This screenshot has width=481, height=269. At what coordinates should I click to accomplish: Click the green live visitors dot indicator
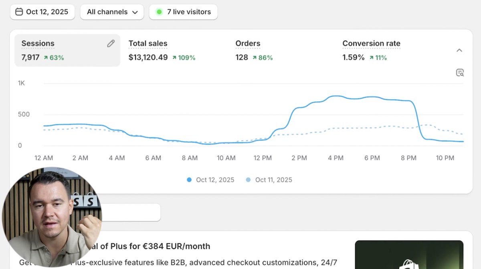tap(158, 12)
